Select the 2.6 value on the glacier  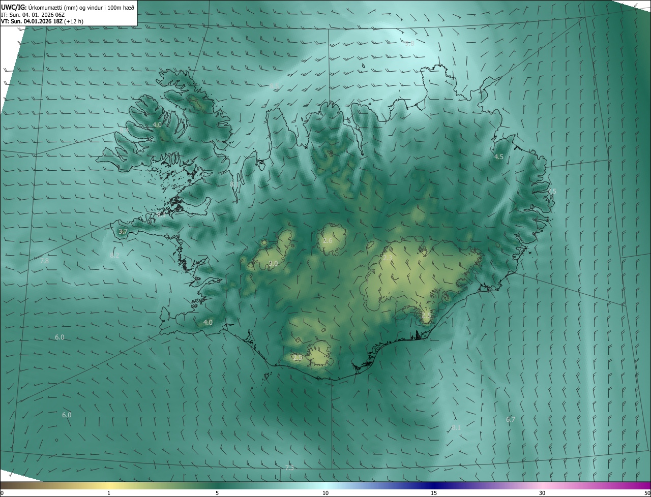328,240
